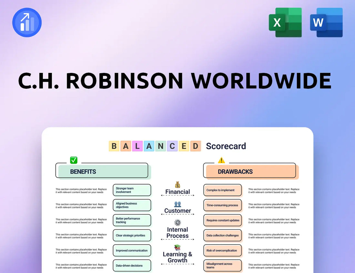The height and width of the screenshot is (273, 355).
Task: Click the Excel icon
Action: [285, 22]
